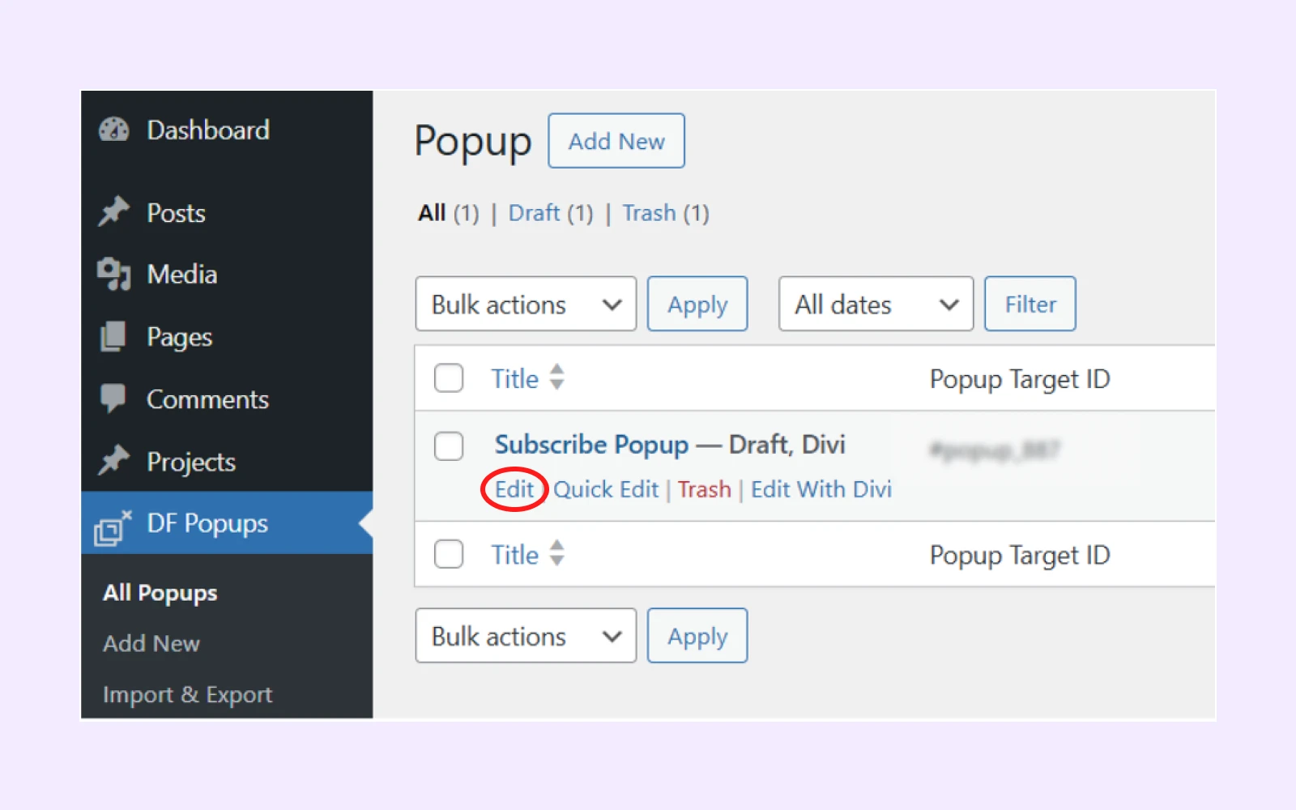Click the Posts pushpin icon
Viewport: 1296px width, 810px height.
coord(114,212)
